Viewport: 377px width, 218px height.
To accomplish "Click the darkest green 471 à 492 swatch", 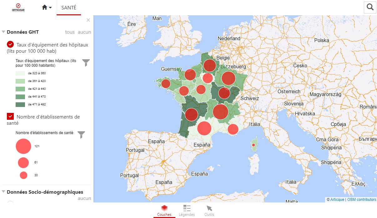I will 20,104.
